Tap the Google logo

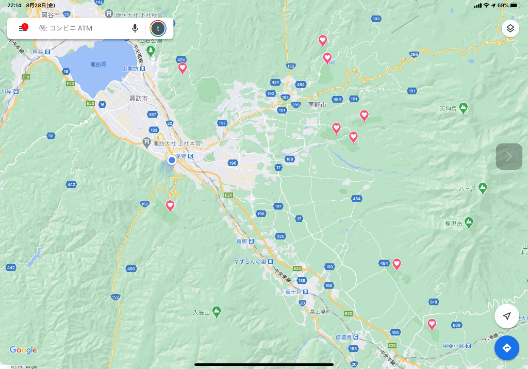tap(24, 350)
